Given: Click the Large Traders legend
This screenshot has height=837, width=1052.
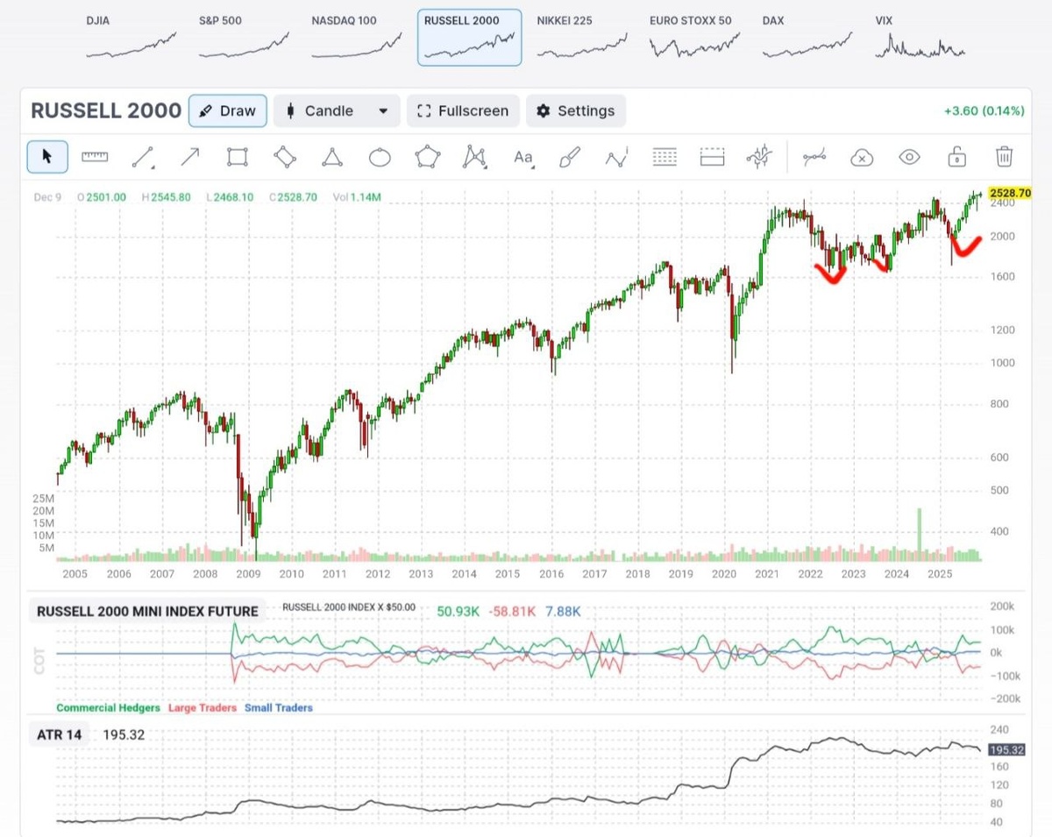Looking at the screenshot, I should point(203,707).
